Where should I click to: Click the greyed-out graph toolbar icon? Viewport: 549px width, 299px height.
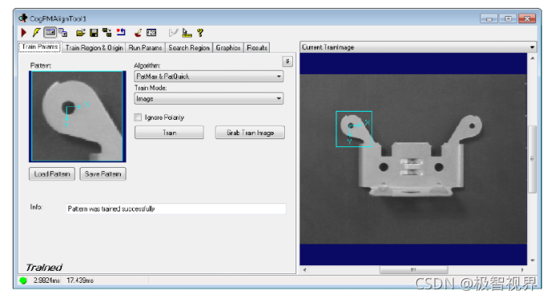coord(173,33)
